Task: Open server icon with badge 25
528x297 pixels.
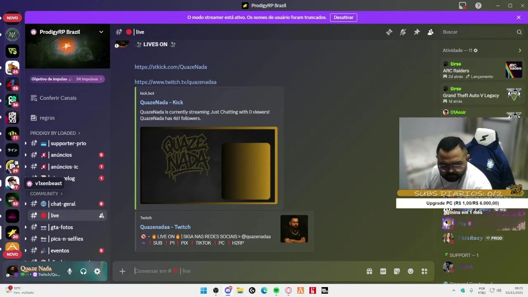Action: pyautogui.click(x=12, y=68)
